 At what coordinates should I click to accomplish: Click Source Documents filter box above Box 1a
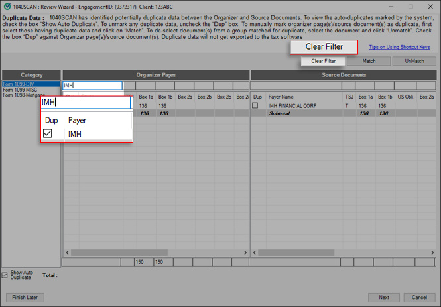click(365, 85)
